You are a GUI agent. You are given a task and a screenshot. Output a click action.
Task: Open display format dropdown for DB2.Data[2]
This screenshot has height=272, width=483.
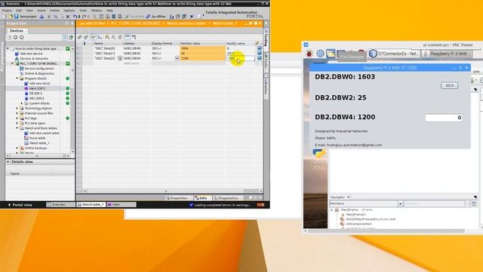point(177,58)
